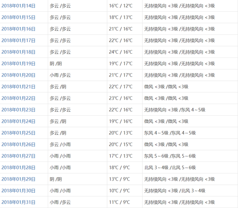The width and height of the screenshot is (238, 208).
Task: Click the 2018年01月31日 date link
Action: click(x=18, y=202)
